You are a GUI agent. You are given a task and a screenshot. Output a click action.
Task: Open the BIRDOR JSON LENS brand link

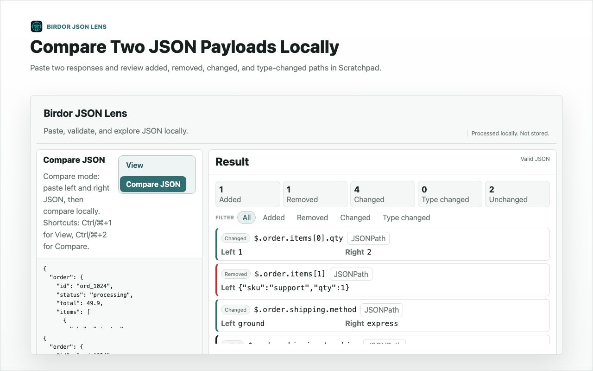76,27
